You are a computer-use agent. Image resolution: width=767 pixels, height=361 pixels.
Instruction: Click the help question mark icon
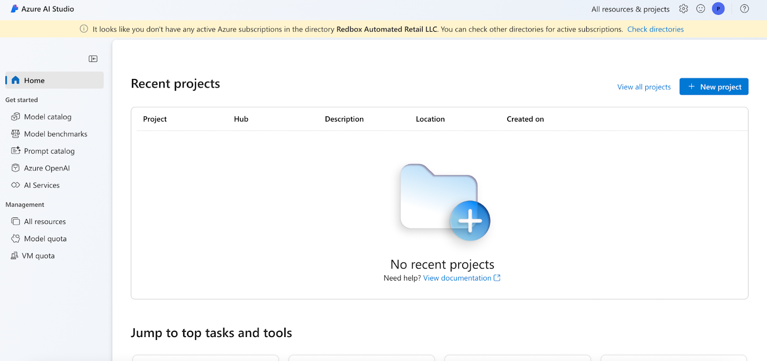(x=744, y=9)
